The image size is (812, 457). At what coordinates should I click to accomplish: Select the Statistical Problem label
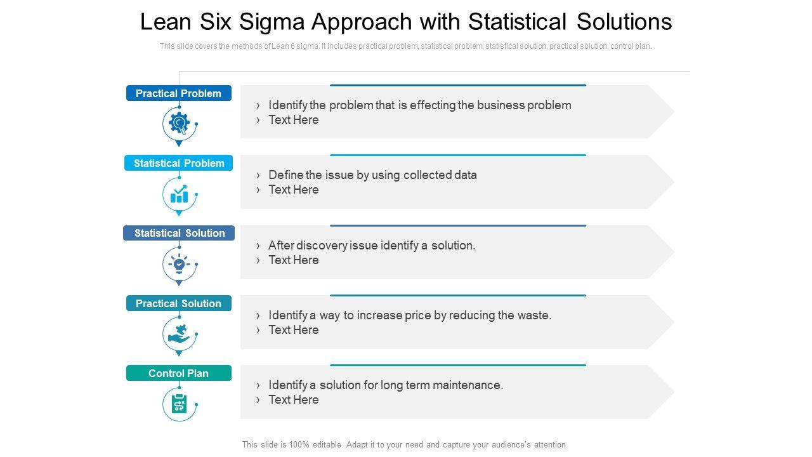[x=179, y=163]
